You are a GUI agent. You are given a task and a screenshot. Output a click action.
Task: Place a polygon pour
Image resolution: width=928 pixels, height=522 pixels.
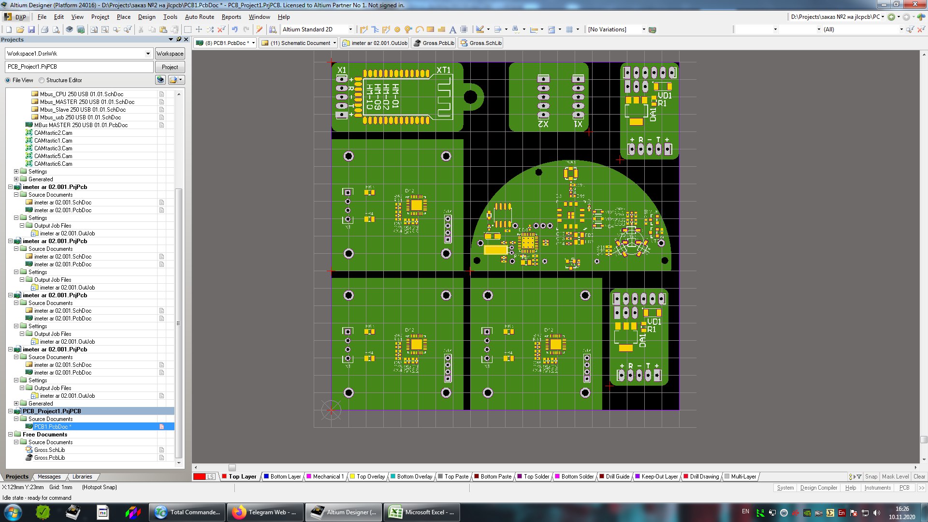[x=441, y=29]
